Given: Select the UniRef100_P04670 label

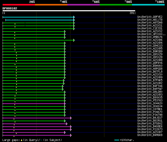Looking at the screenshot, I should pyautogui.click(x=150, y=112).
